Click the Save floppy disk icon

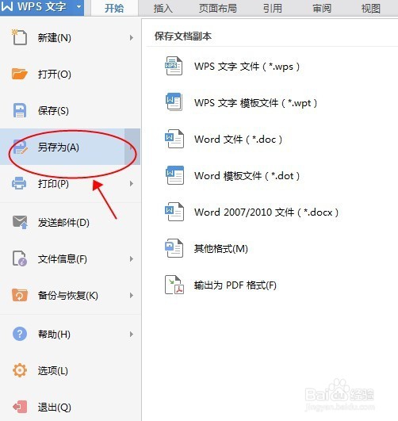(20, 110)
